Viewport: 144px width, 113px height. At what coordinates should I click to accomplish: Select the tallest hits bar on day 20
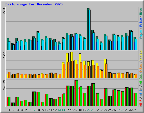coord(88,29)
